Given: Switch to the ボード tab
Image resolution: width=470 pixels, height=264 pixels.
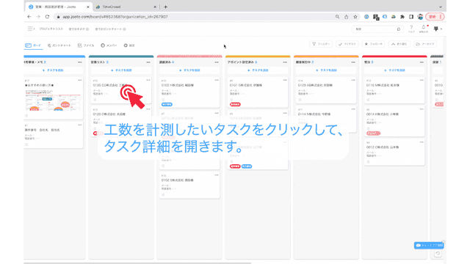Looking at the screenshot, I should pyautogui.click(x=33, y=45).
